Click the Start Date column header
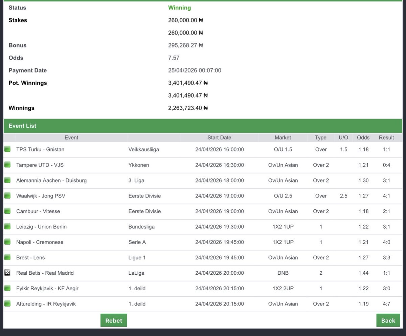Image resolution: width=406 pixels, height=336 pixels. [219, 138]
